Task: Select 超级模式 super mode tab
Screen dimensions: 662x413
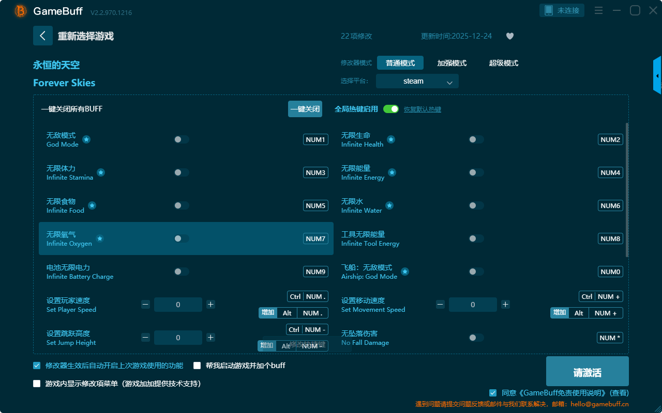Action: (x=503, y=63)
